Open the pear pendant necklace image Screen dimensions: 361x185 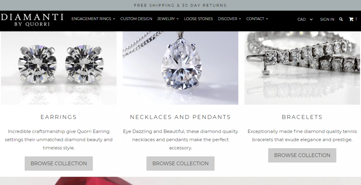click(180, 68)
